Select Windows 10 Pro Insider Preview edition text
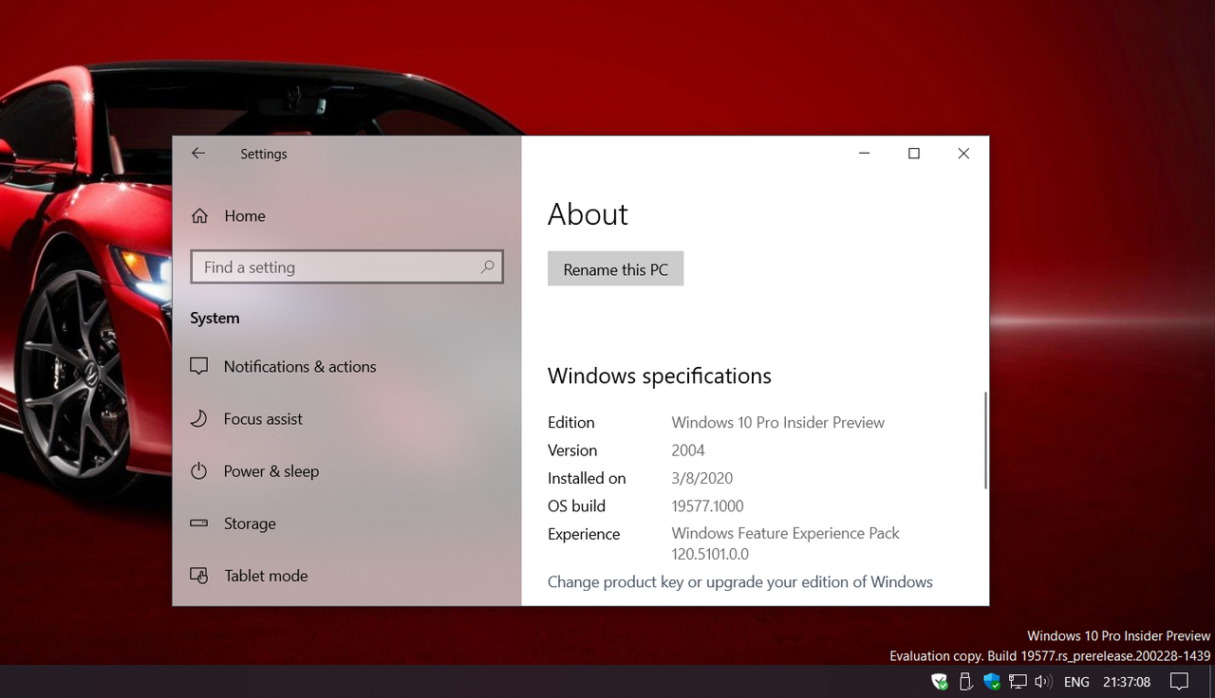 coord(778,423)
